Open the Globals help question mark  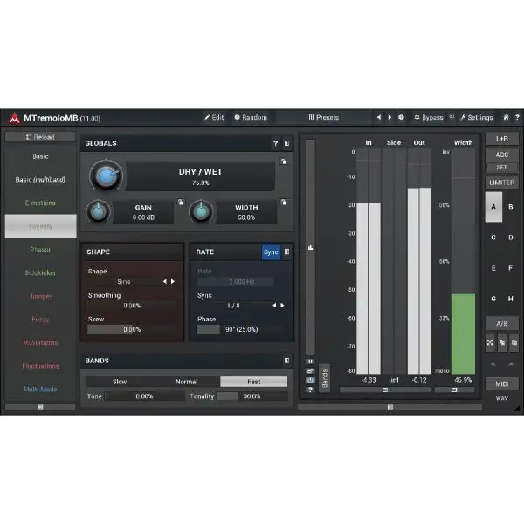pyautogui.click(x=275, y=143)
